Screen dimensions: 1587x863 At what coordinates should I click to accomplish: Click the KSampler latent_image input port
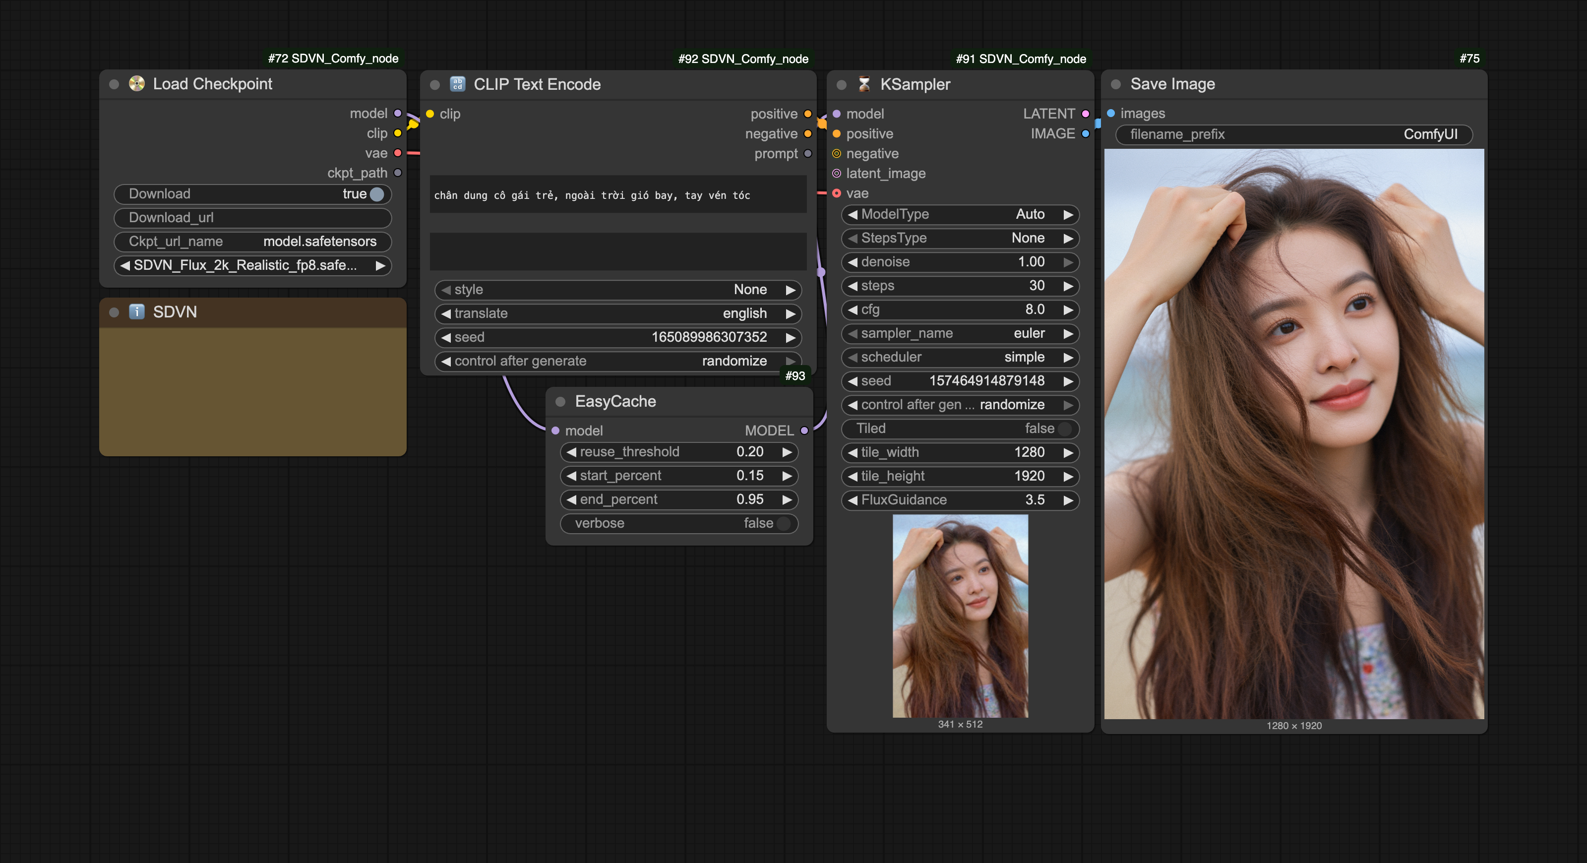point(837,173)
